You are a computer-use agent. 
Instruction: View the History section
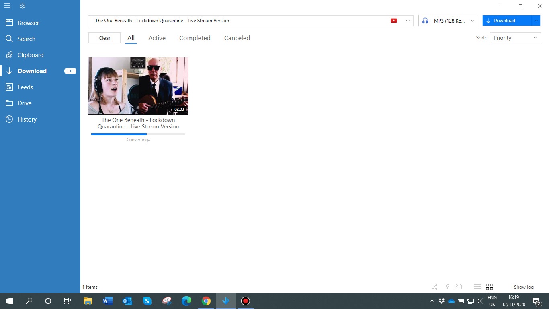point(40,119)
